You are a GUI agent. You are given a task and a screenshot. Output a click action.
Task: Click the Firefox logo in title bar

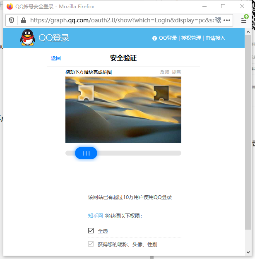click(x=10, y=7)
